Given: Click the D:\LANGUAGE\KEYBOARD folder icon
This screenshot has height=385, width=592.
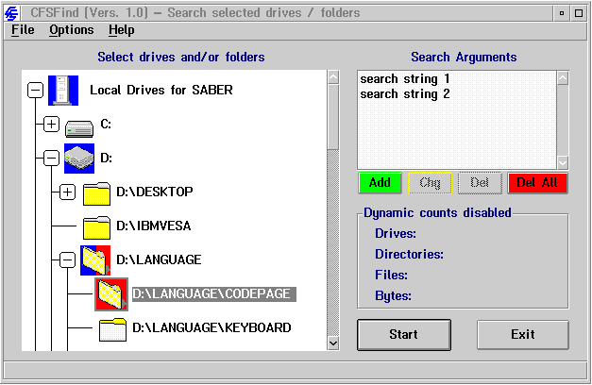Looking at the screenshot, I should (112, 329).
